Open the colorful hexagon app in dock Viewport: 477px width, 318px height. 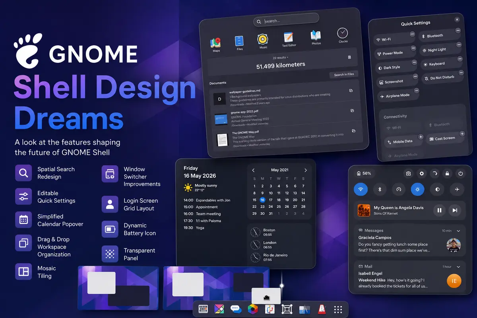pos(253,309)
